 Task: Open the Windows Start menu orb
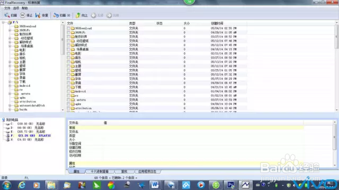point(6,185)
